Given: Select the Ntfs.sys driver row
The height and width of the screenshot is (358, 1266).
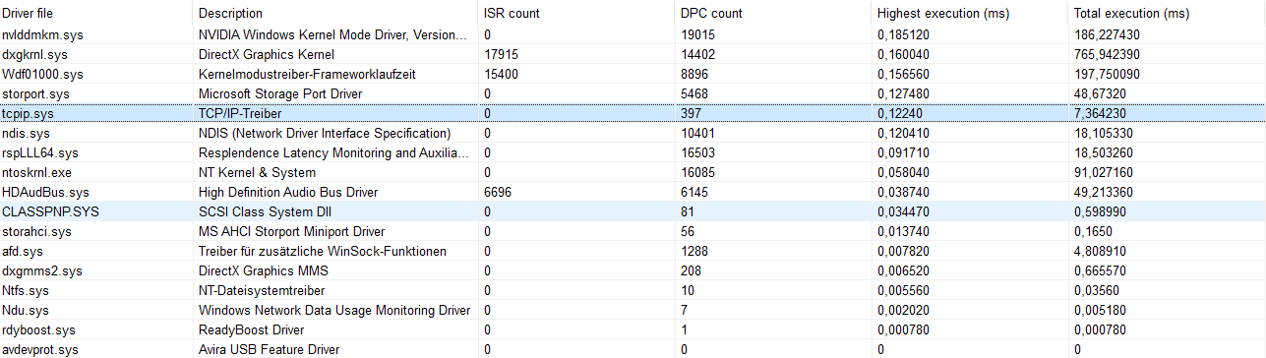Looking at the screenshot, I should [633, 290].
